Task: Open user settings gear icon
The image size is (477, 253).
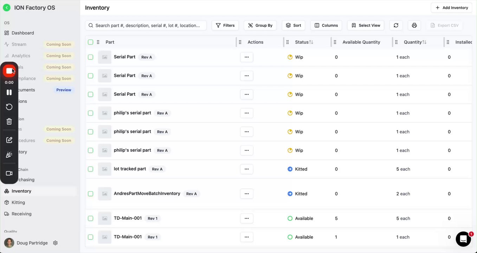Action: [55, 243]
